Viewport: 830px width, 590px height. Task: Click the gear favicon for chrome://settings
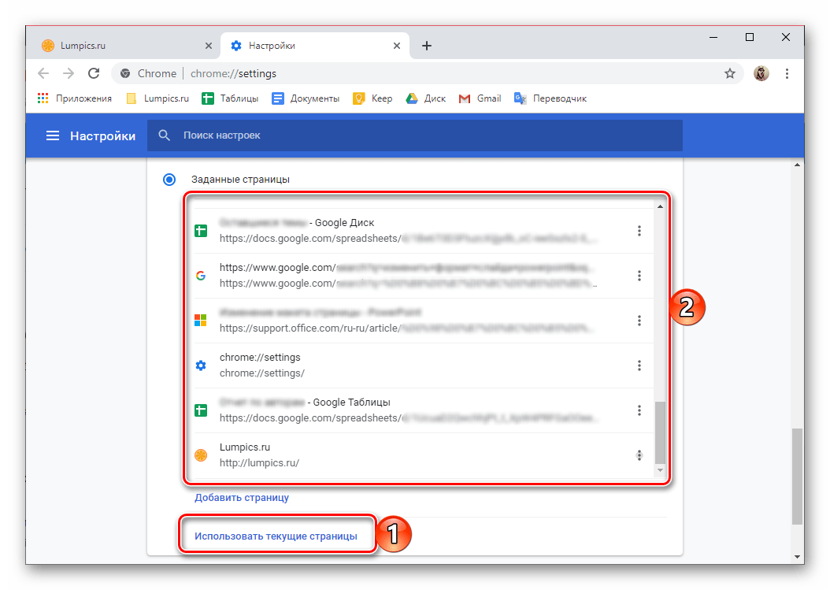point(201,366)
